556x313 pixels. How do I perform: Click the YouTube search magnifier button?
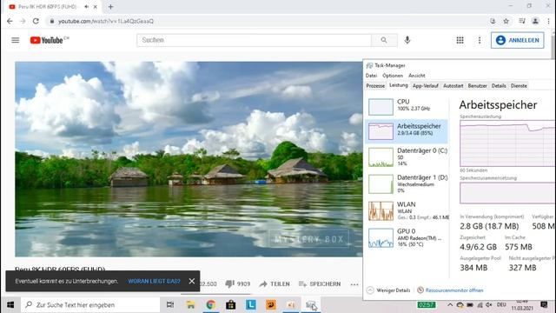tap(384, 40)
